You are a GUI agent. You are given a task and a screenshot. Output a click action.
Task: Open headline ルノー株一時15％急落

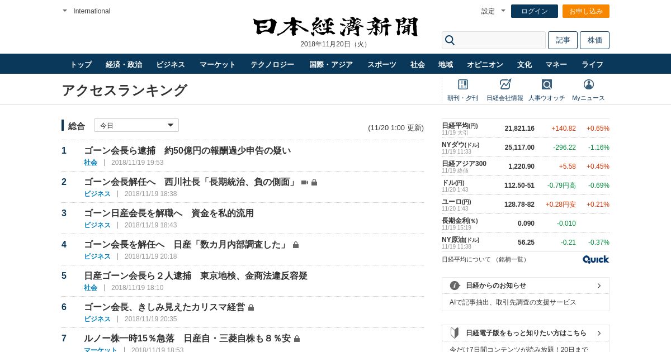click(x=187, y=339)
